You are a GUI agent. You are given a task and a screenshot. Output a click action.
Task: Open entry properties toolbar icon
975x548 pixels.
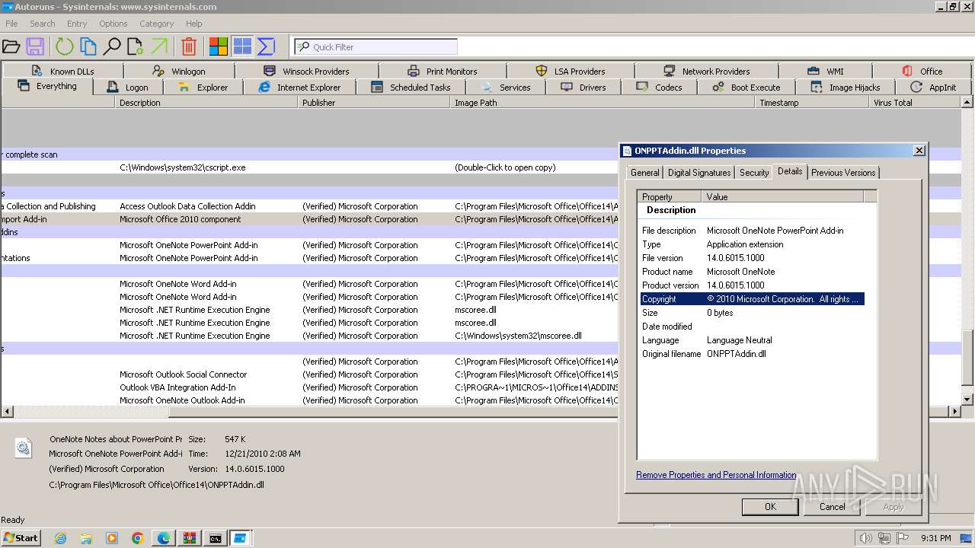[x=136, y=47]
